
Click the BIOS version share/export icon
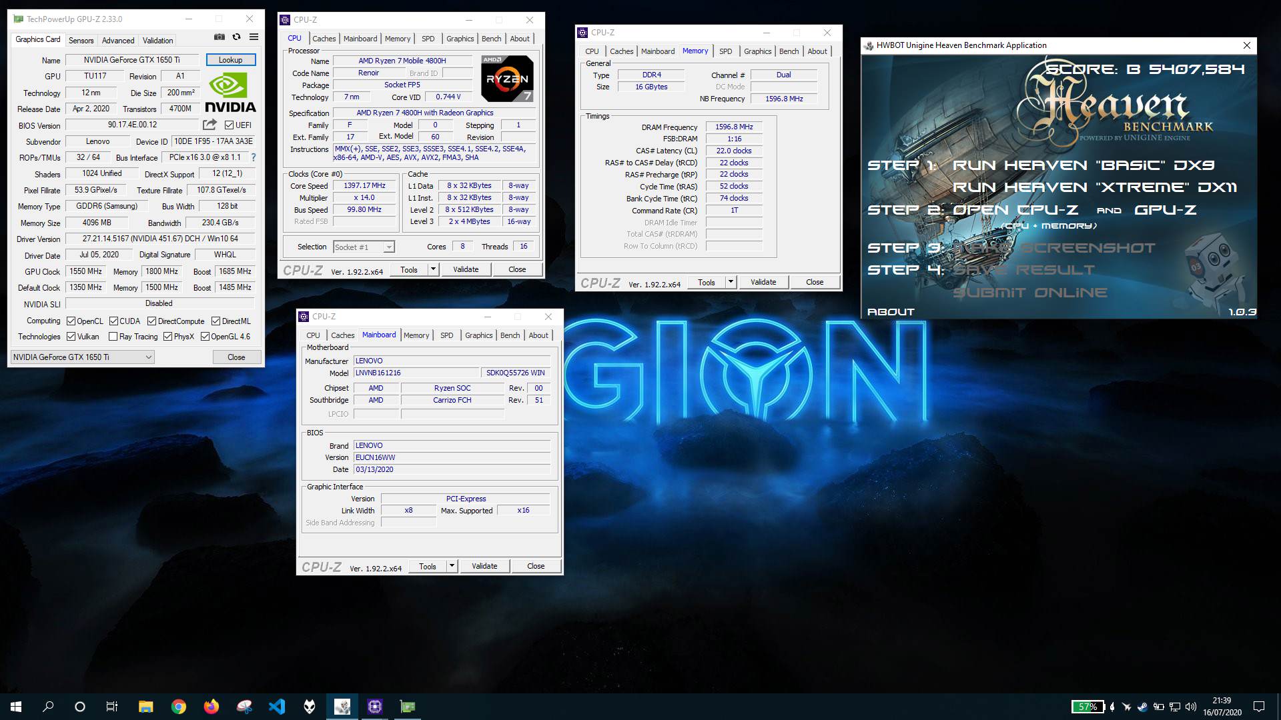[209, 125]
